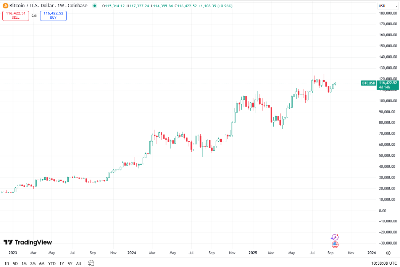Activate the 'All' time range
400x267 pixels.
78,263
